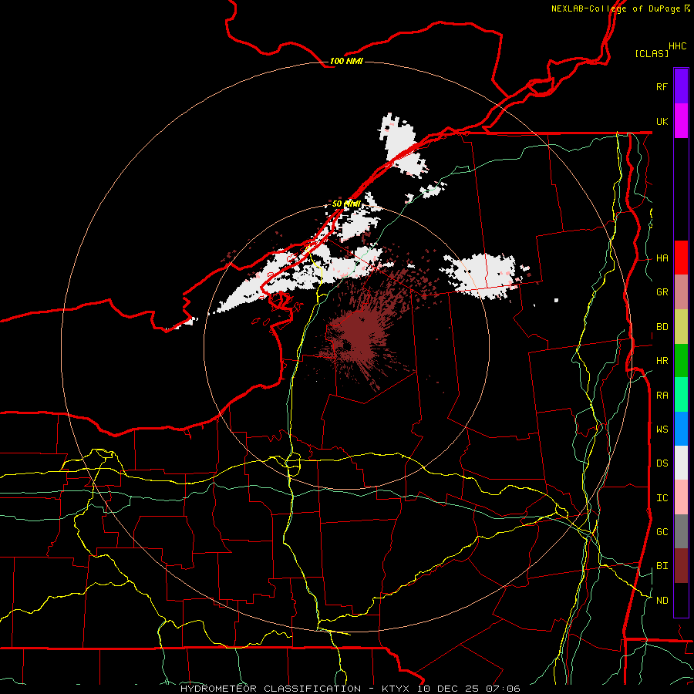Pick the WS blue legend swatch
694x694 pixels.
[681, 429]
